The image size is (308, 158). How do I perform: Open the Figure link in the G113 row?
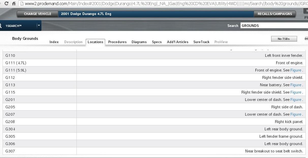[x=296, y=85]
